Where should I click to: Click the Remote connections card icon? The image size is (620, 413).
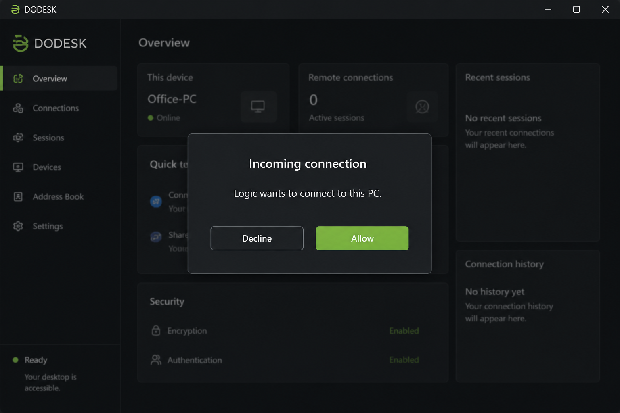pyautogui.click(x=422, y=106)
